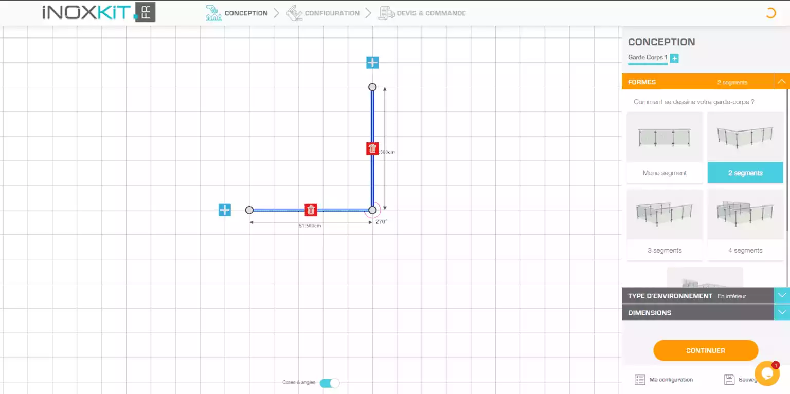Open the DEVIS & COMMANDE step
The image size is (790, 394).
(x=422, y=13)
